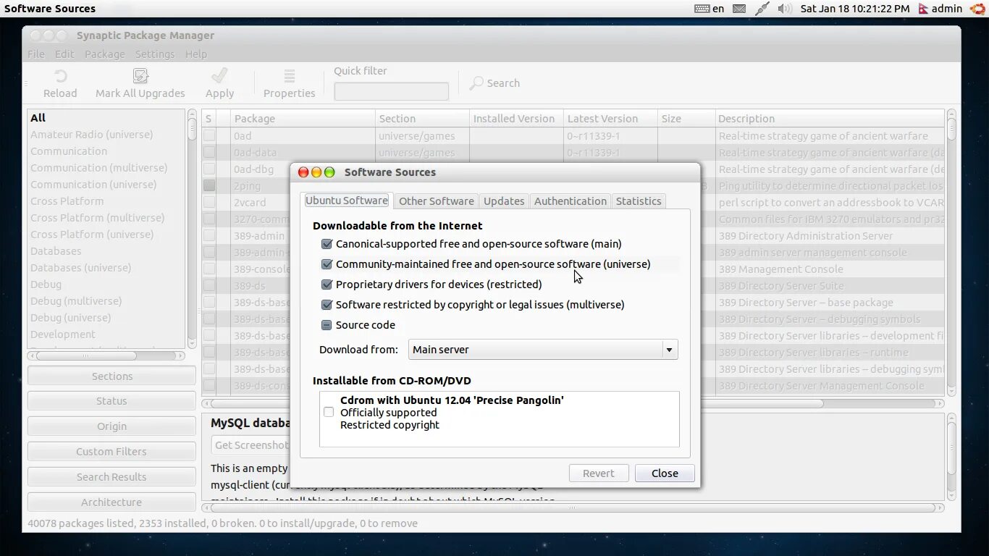Toggle Canonical-supported main software checkbox
989x556 pixels.
coord(327,244)
